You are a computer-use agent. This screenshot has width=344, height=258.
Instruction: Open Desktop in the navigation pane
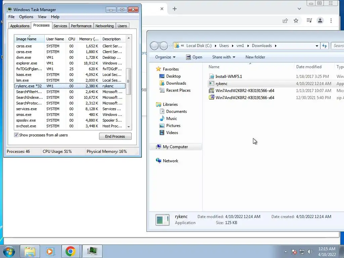173,76
